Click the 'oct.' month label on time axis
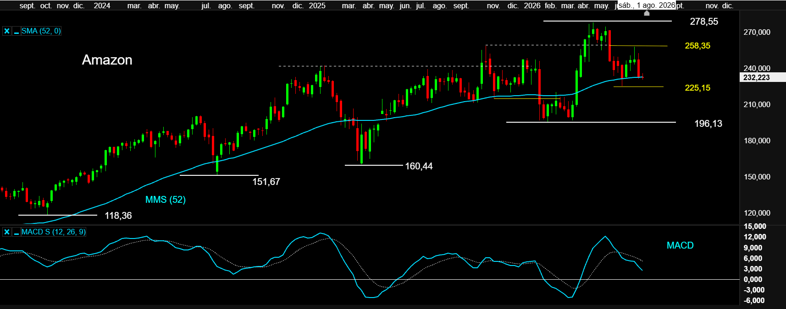The image size is (786, 309). point(46,5)
